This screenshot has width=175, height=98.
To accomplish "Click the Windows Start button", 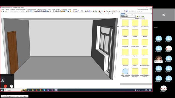I will coord(2,90).
